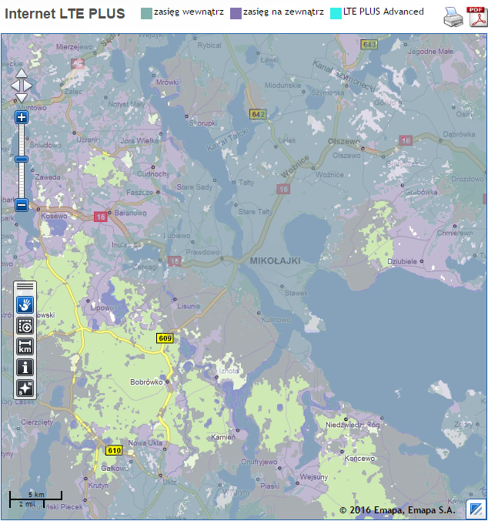Activate the km distance measurement tool
The image size is (488, 521).
(25, 347)
